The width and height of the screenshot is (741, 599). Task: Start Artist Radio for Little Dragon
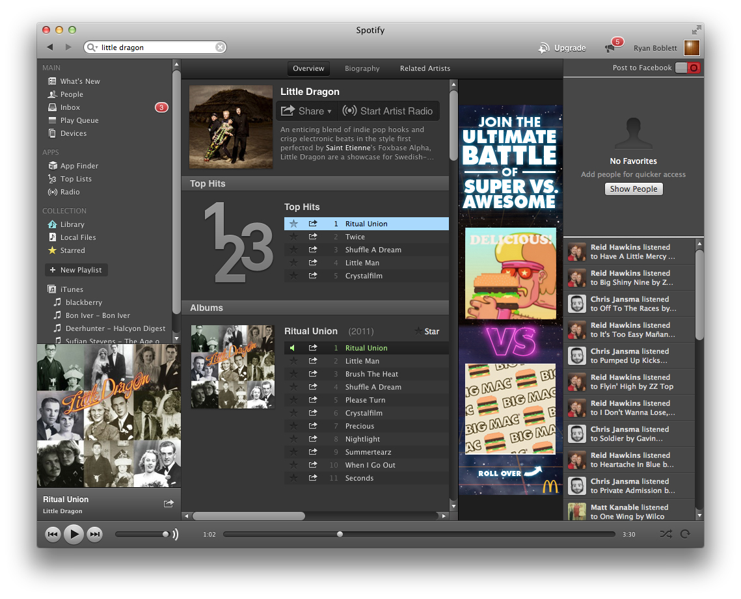click(x=388, y=111)
